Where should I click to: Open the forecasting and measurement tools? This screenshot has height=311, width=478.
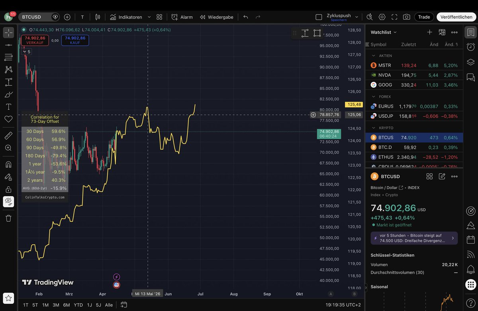point(8,82)
